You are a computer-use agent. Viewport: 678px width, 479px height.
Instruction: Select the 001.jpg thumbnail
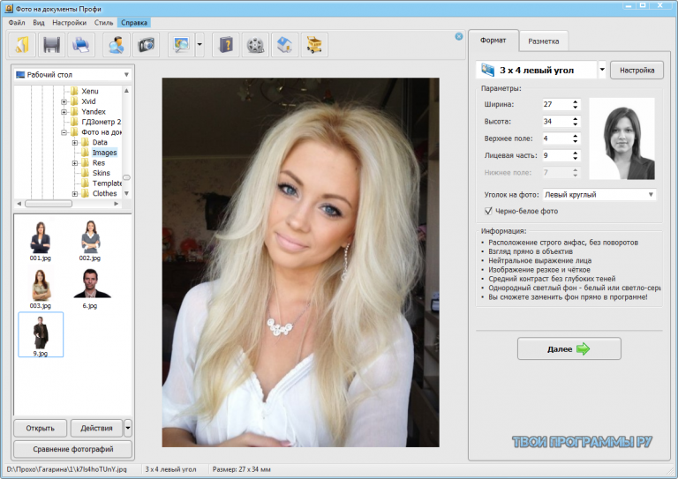pyautogui.click(x=41, y=241)
